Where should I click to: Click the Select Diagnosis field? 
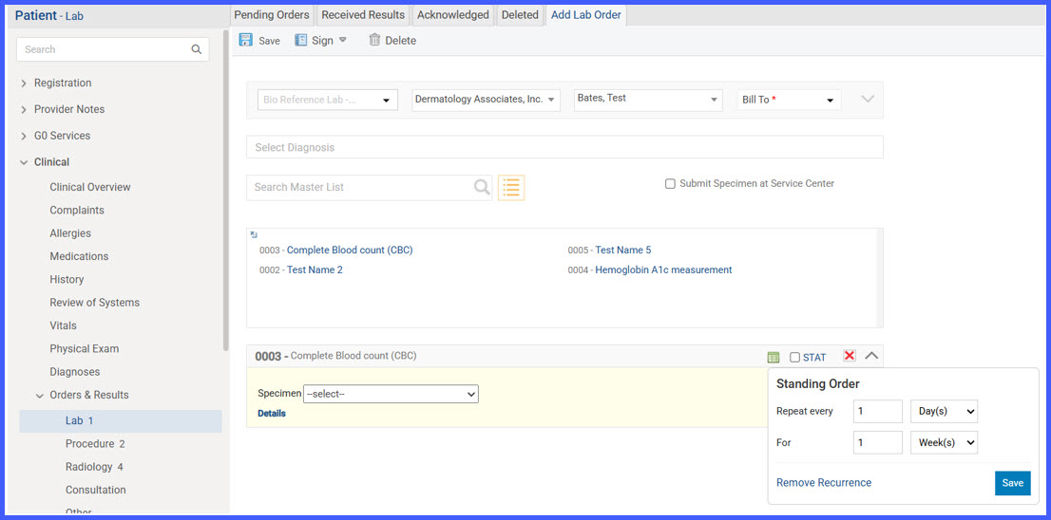(x=564, y=147)
